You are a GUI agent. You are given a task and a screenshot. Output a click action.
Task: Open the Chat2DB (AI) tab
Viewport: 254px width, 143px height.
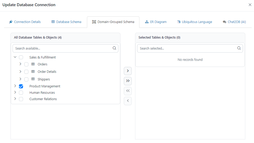(x=234, y=22)
